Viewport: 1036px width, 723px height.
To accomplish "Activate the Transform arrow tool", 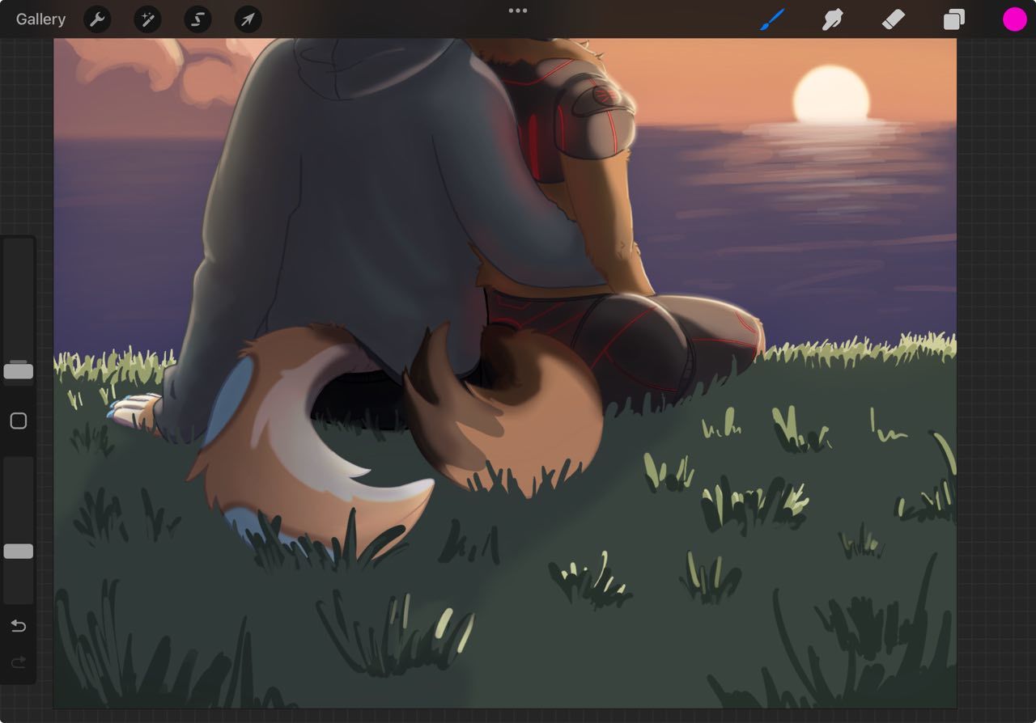I will (x=248, y=19).
